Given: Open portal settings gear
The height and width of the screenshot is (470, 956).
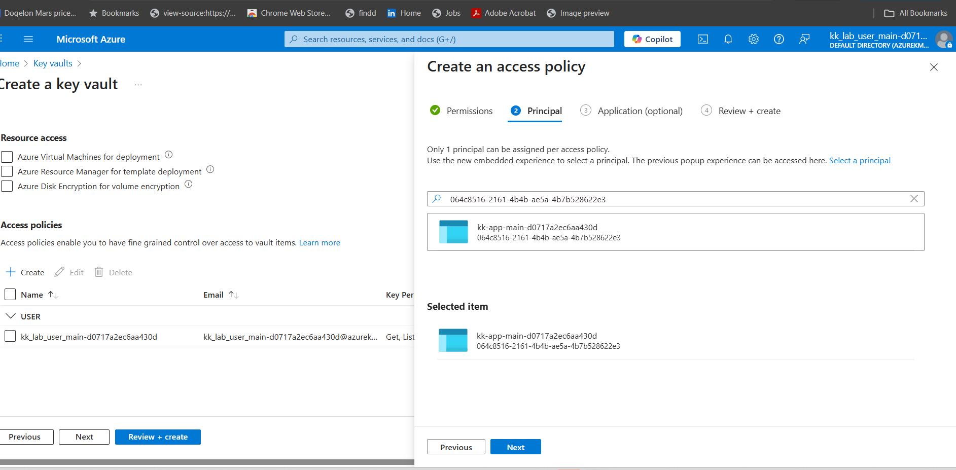Looking at the screenshot, I should coord(754,39).
